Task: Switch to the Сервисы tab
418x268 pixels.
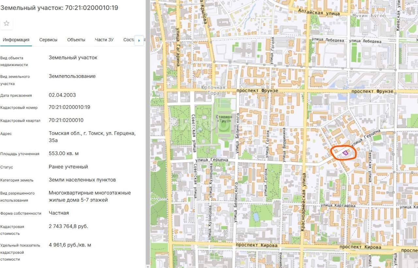Action: [x=48, y=40]
